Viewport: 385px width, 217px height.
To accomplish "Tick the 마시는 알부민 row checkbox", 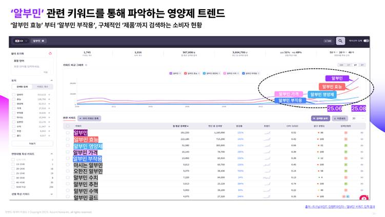I will click(68, 165).
